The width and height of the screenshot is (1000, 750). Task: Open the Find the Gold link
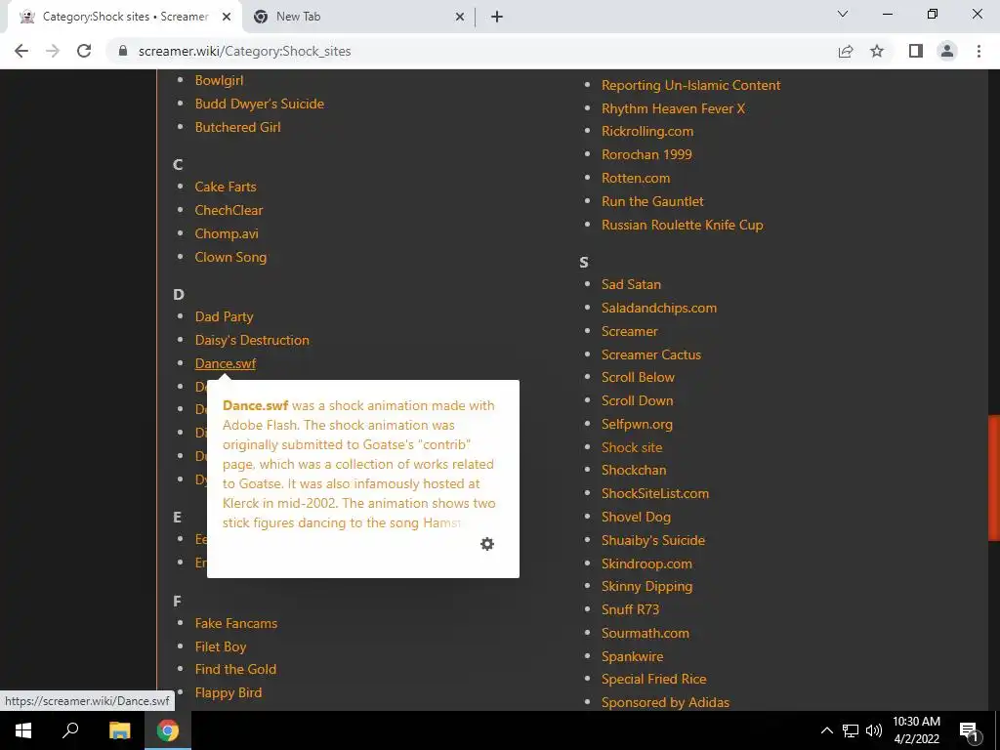[235, 669]
